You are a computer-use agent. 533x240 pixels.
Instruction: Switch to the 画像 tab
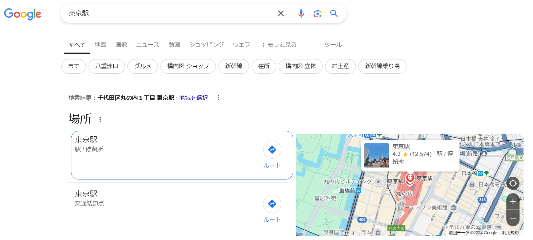pos(121,45)
